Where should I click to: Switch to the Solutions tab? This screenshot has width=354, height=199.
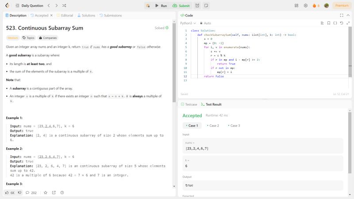click(86, 15)
